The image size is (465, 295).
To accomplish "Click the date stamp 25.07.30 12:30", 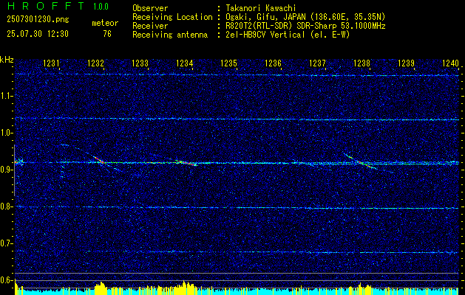I will [x=38, y=34].
